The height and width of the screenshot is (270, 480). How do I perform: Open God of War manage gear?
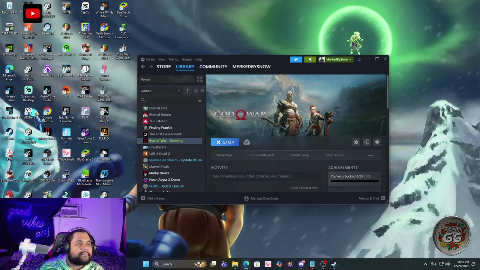356,142
